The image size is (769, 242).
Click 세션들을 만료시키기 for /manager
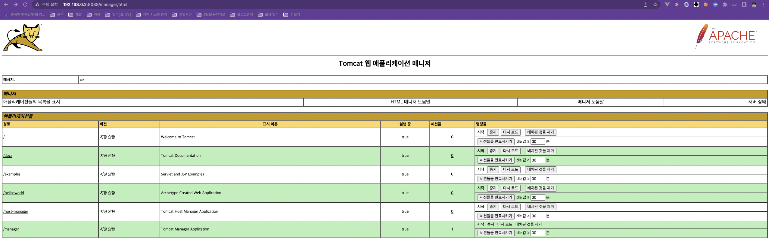pyautogui.click(x=496, y=233)
